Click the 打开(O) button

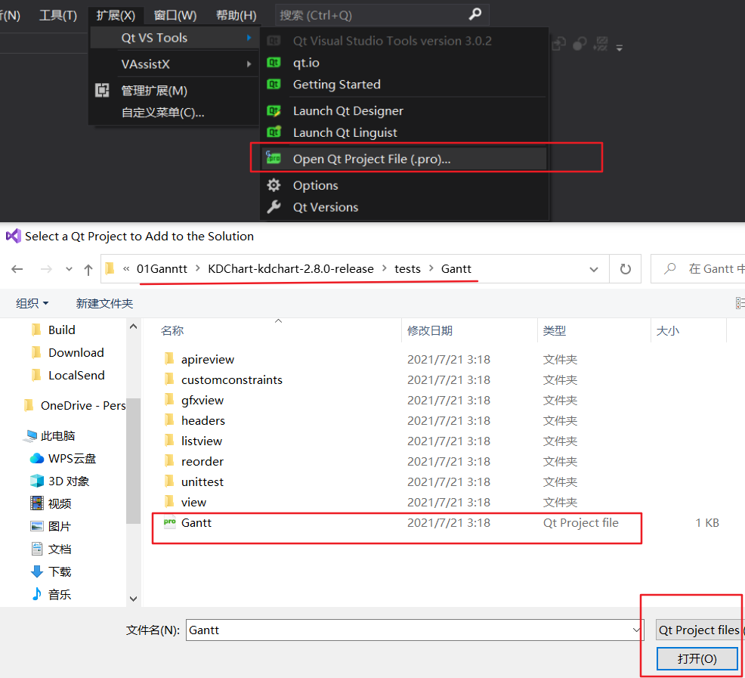[697, 658]
